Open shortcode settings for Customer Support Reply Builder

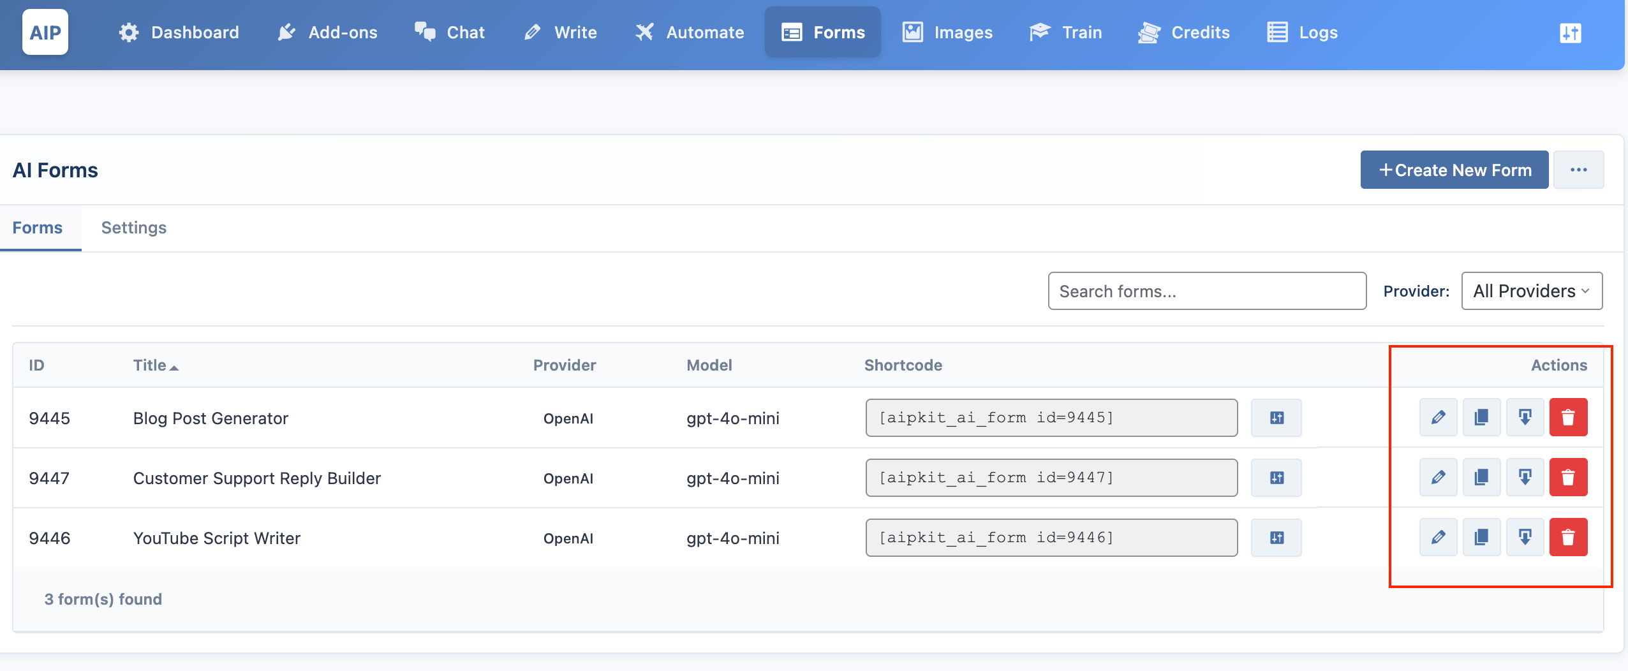(1276, 478)
